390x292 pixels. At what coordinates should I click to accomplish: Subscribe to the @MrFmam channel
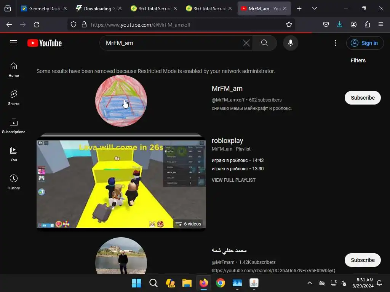pos(363,260)
